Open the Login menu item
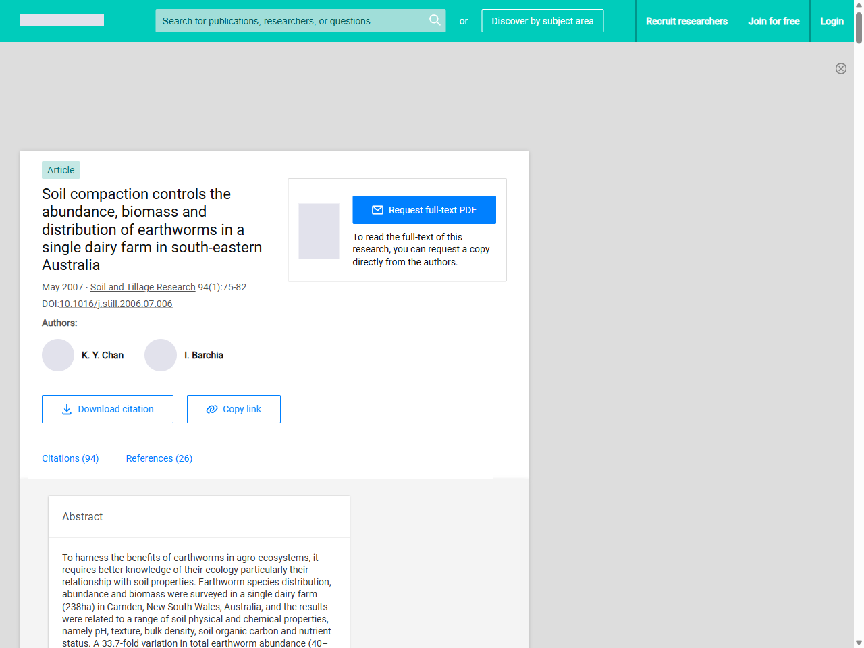The height and width of the screenshot is (648, 864). click(832, 21)
